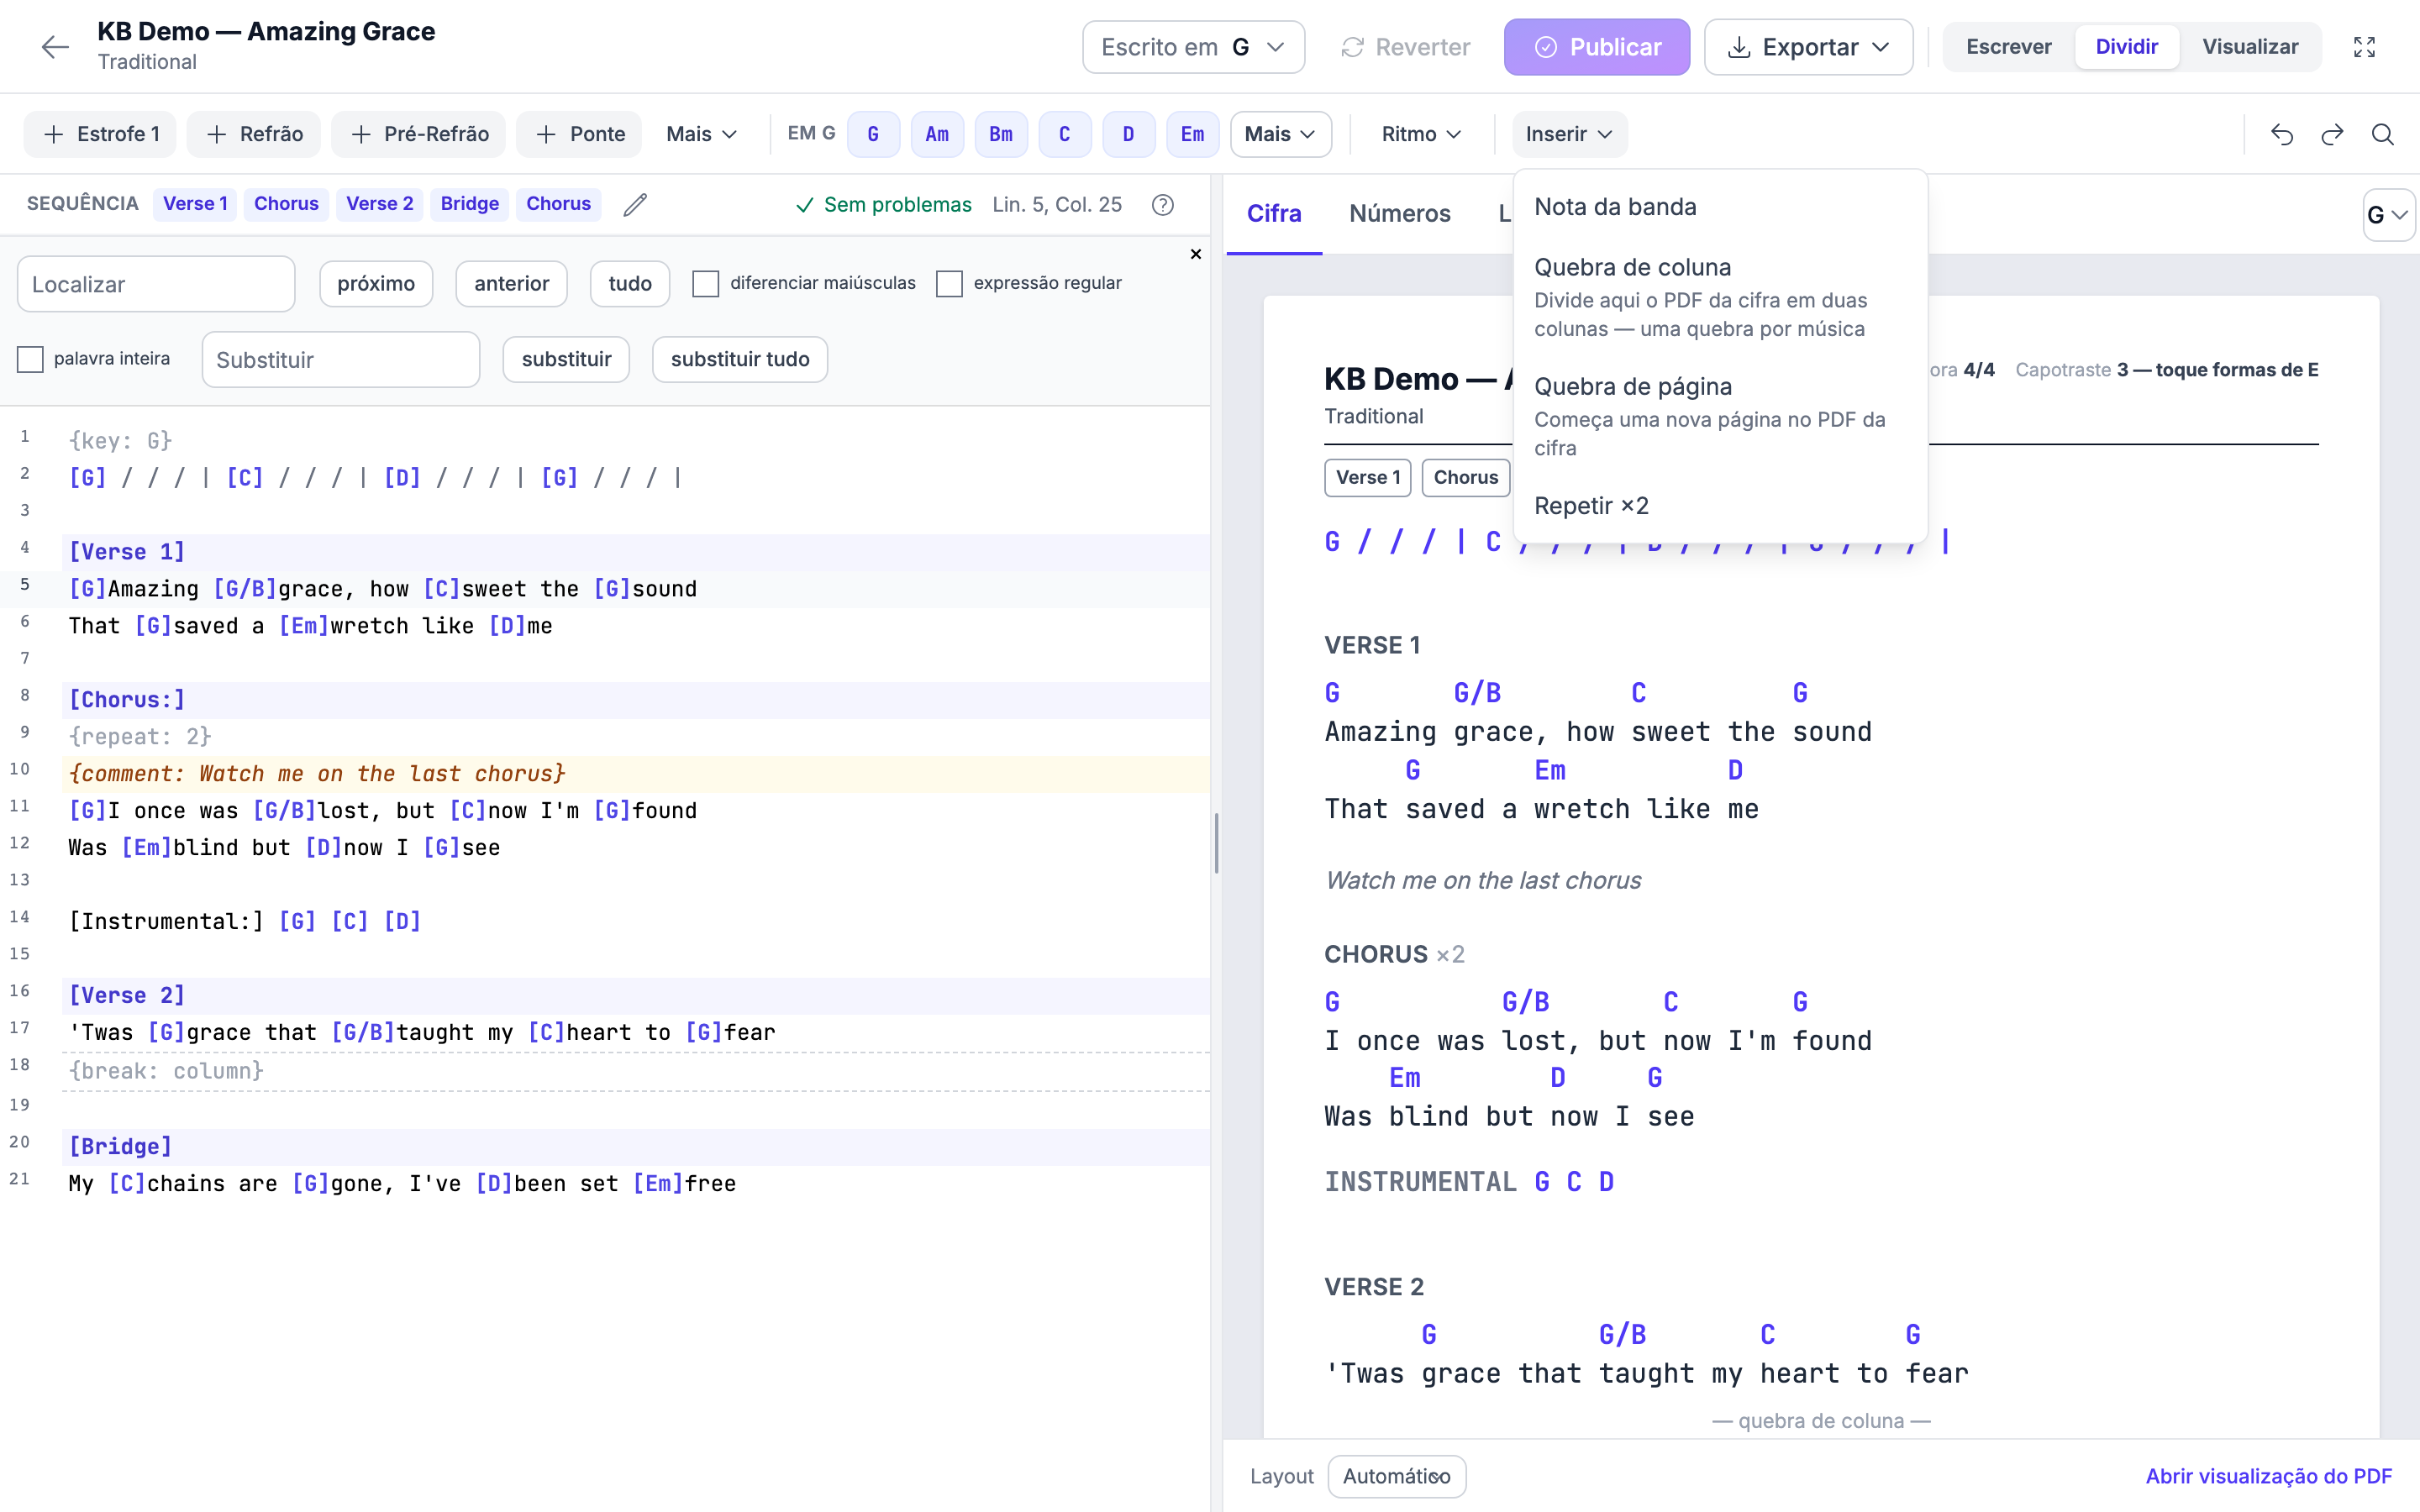
Task: Click the Publicar button
Action: [1597, 47]
